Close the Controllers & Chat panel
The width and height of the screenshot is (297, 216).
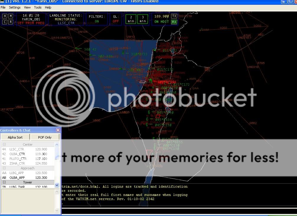click(x=58, y=130)
